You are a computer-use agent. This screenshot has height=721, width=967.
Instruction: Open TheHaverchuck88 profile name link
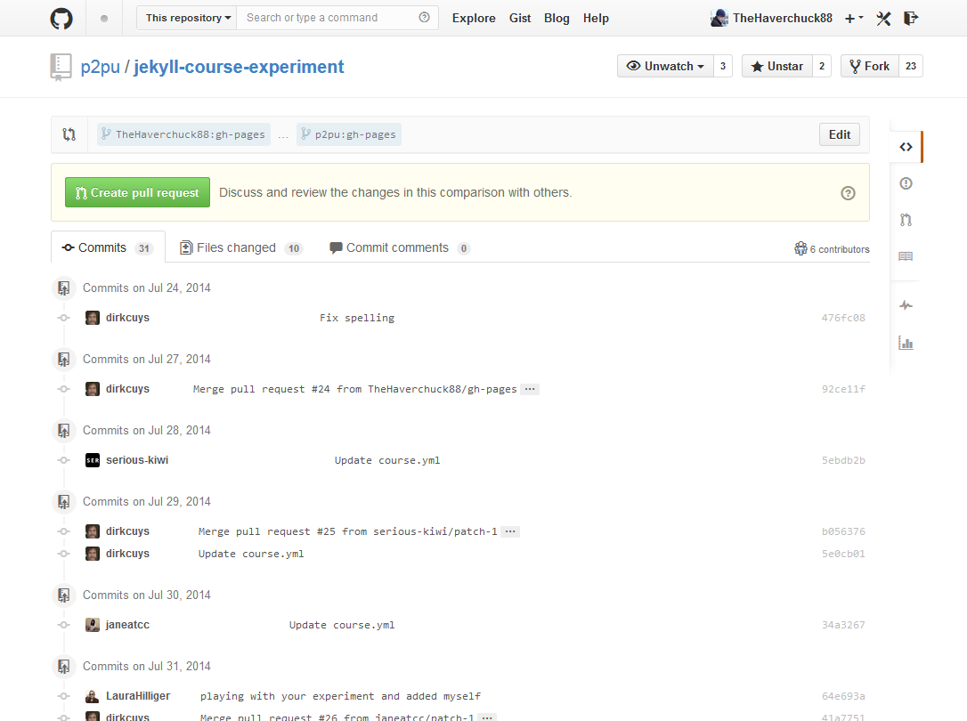coord(783,18)
